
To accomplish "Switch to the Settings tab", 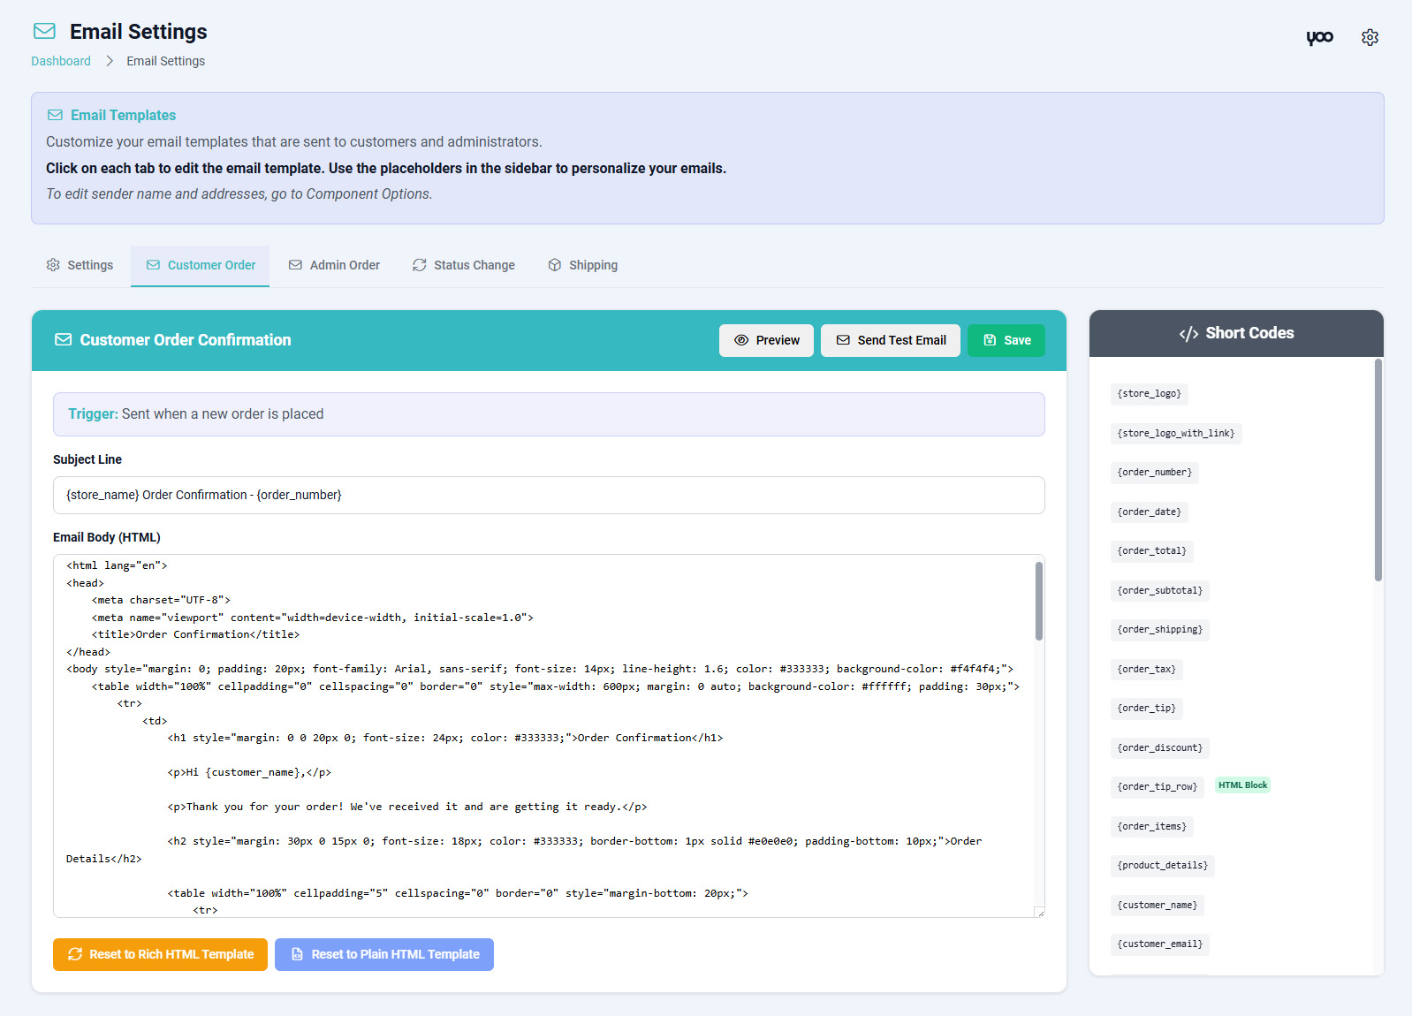I will 80,266.
